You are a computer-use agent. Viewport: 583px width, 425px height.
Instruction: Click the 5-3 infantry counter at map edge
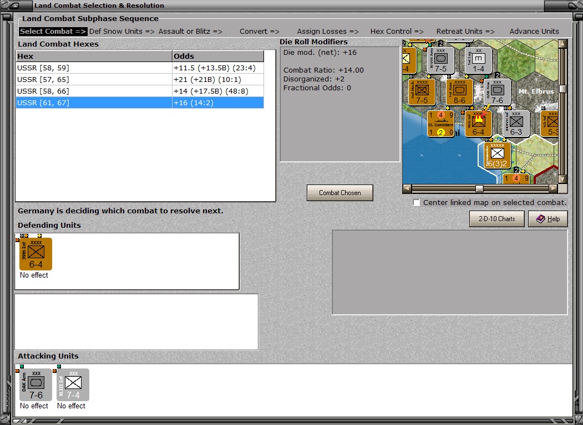pos(550,124)
